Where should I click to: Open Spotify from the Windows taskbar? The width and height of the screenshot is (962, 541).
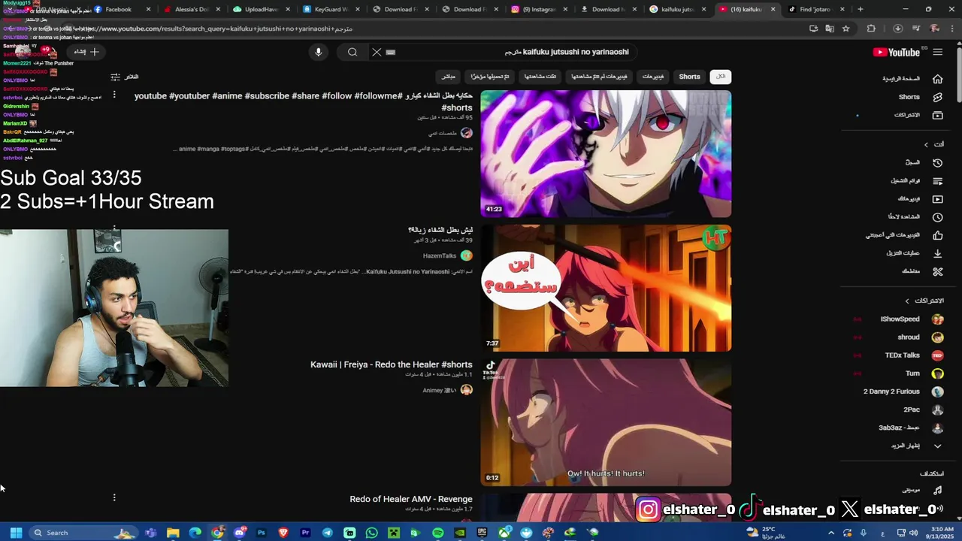pyautogui.click(x=437, y=533)
